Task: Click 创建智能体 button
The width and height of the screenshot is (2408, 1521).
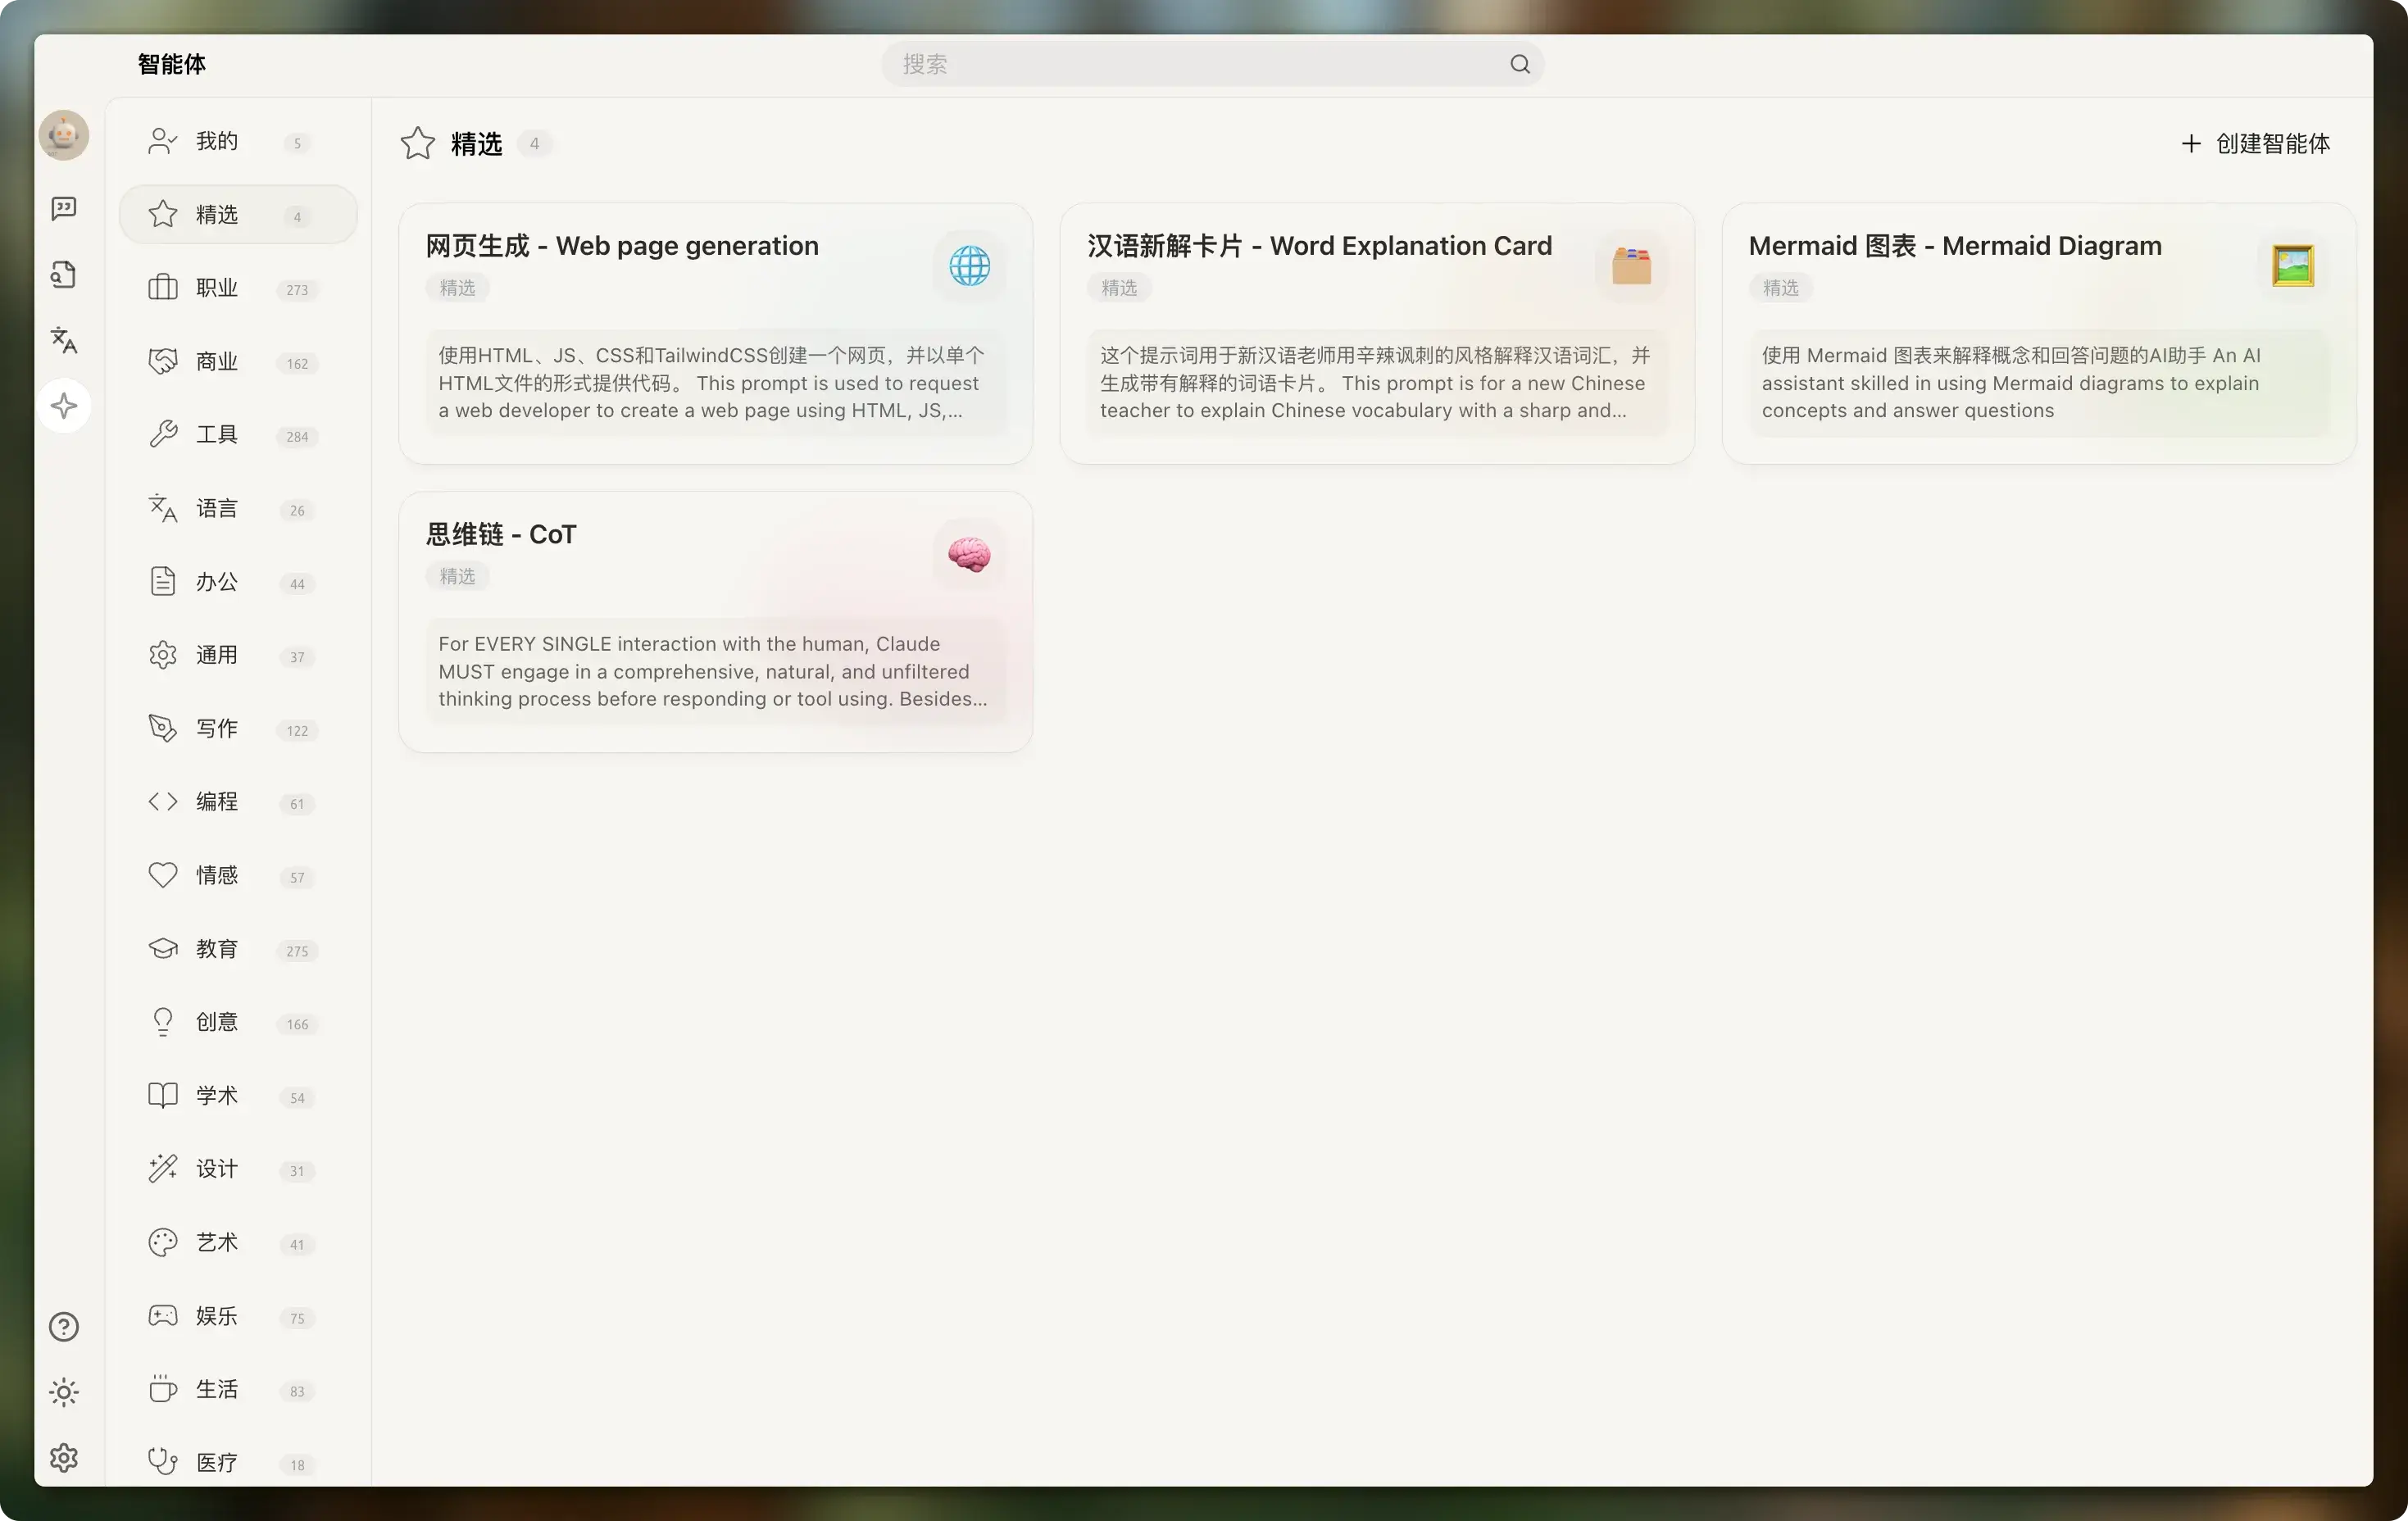Action: point(2256,144)
